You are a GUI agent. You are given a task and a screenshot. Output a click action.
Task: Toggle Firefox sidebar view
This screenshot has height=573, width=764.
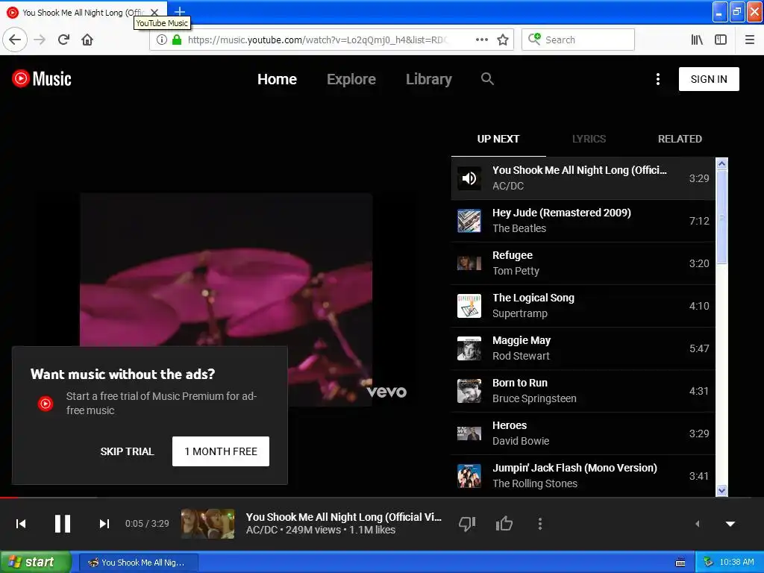(x=721, y=40)
